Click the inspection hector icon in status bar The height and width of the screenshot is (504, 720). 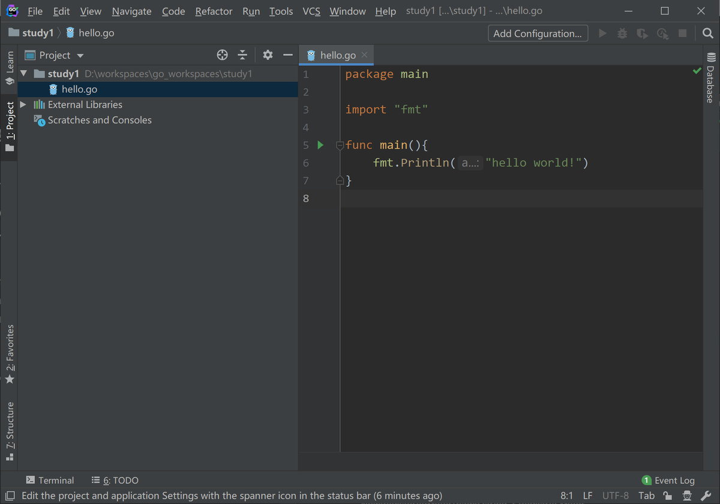pos(687,496)
